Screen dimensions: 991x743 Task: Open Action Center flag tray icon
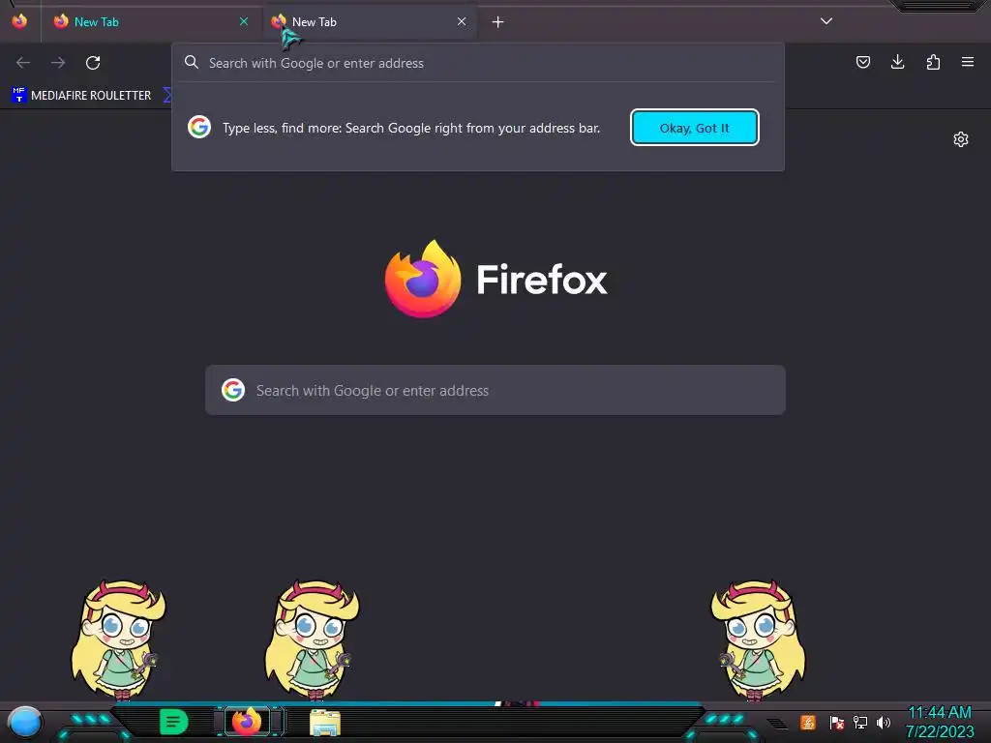coord(837,722)
